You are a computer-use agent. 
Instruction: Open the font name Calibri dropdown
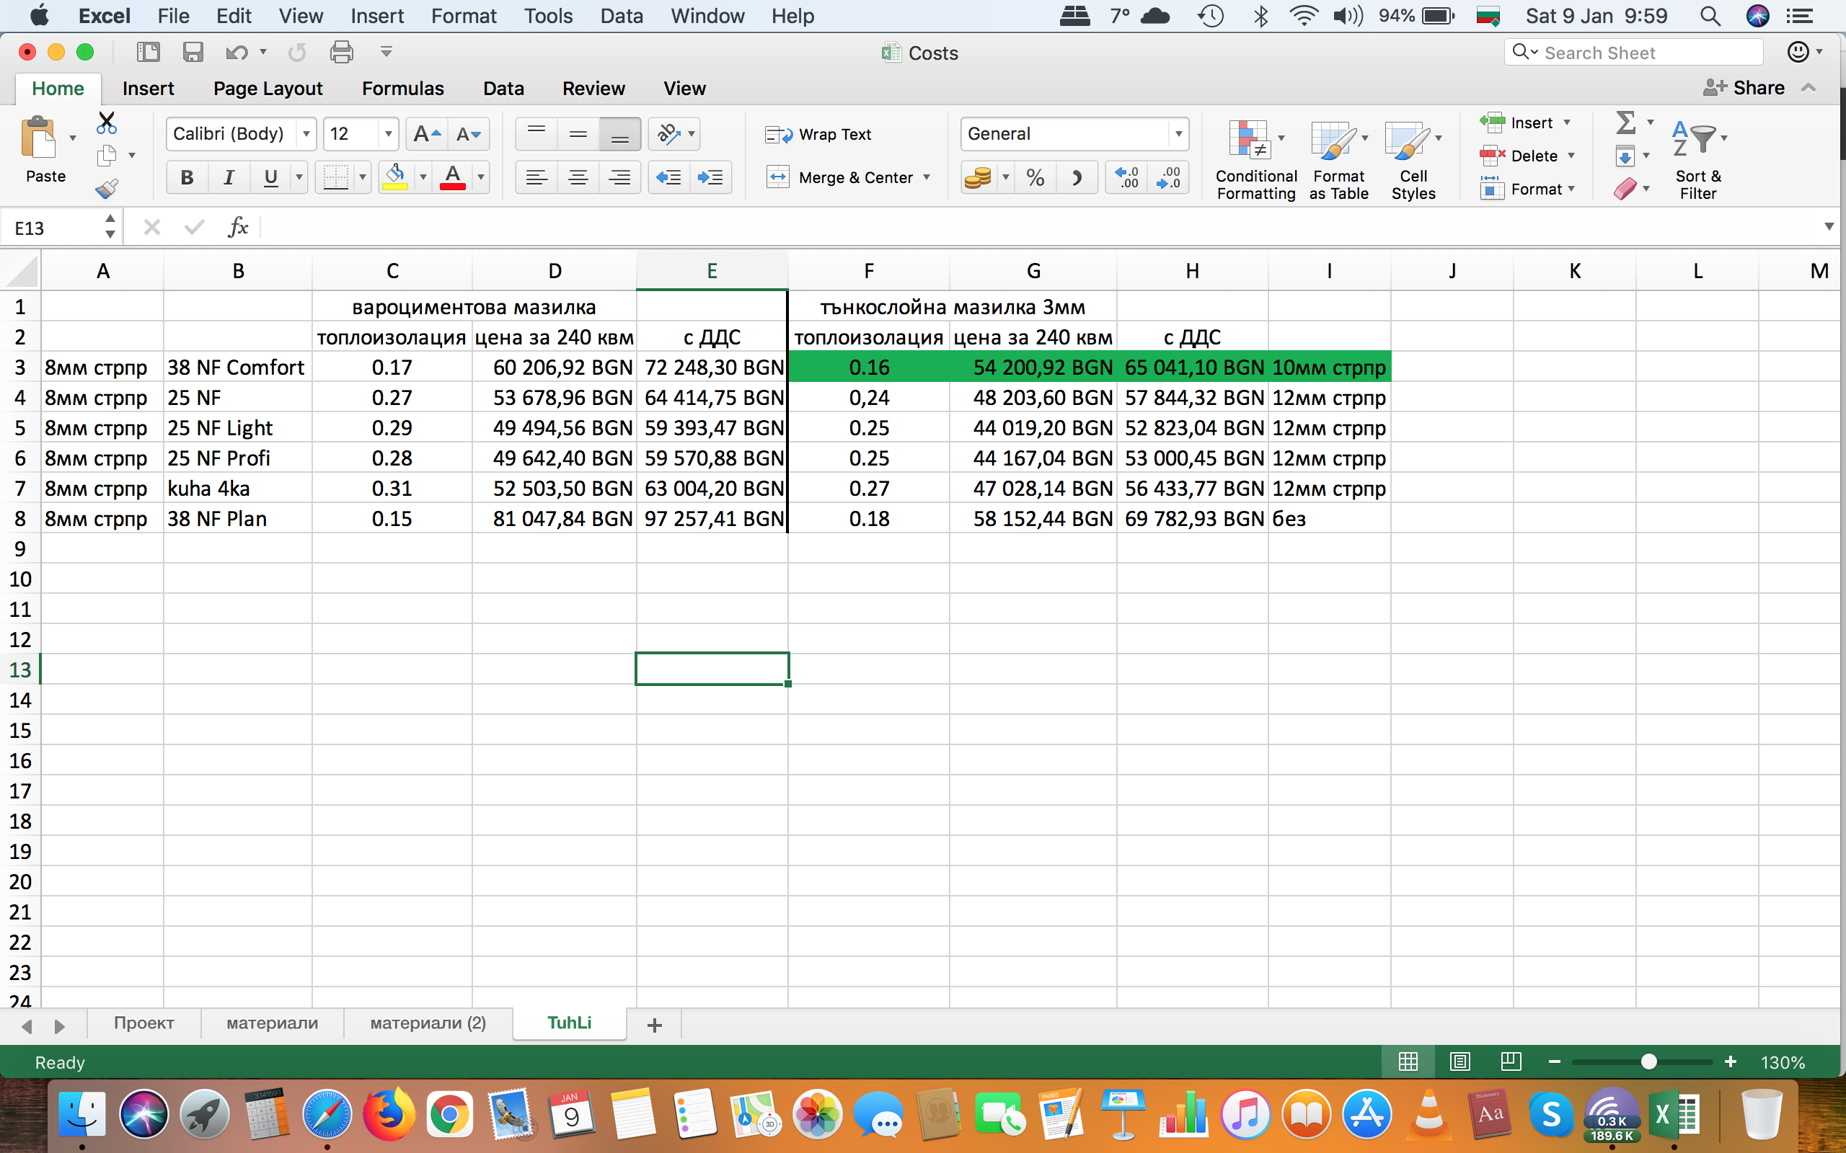click(x=306, y=134)
